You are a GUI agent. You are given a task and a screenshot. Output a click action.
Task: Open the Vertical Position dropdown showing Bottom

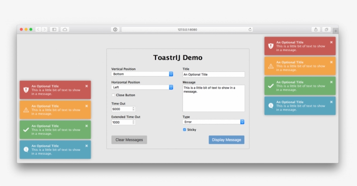pos(142,74)
